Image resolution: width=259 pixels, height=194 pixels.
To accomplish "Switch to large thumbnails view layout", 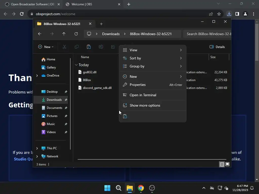I will point(227,164).
